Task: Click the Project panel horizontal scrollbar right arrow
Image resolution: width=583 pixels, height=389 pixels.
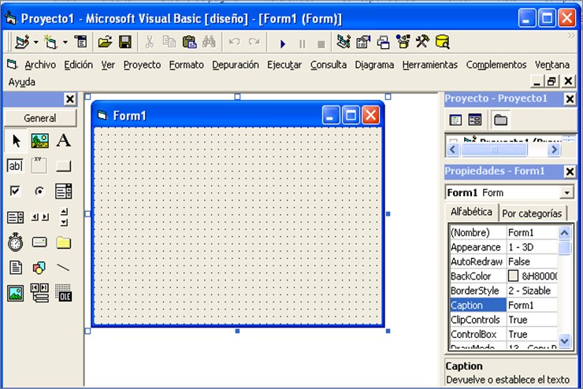Action: point(555,150)
